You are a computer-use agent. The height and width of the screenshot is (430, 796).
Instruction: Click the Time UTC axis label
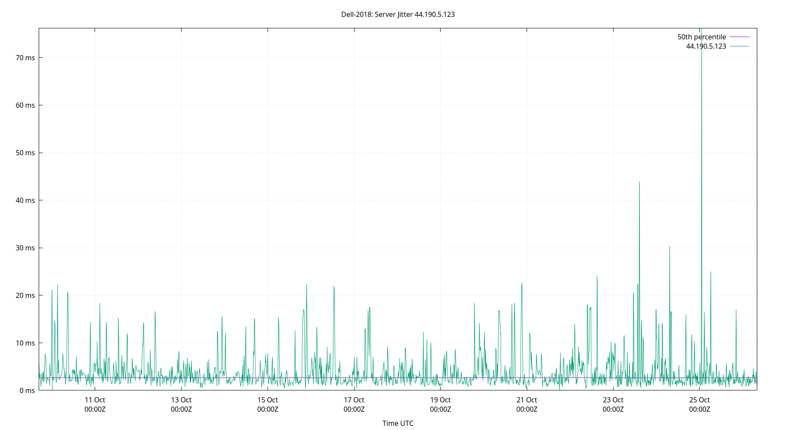[398, 423]
